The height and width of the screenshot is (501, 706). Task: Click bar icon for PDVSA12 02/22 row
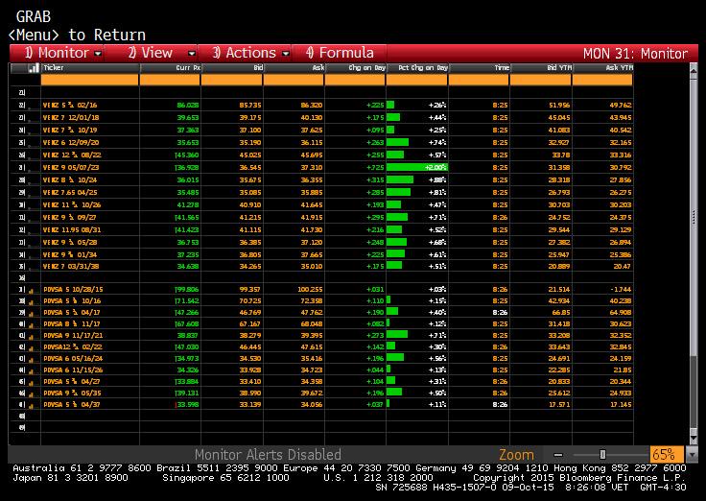pyautogui.click(x=31, y=348)
